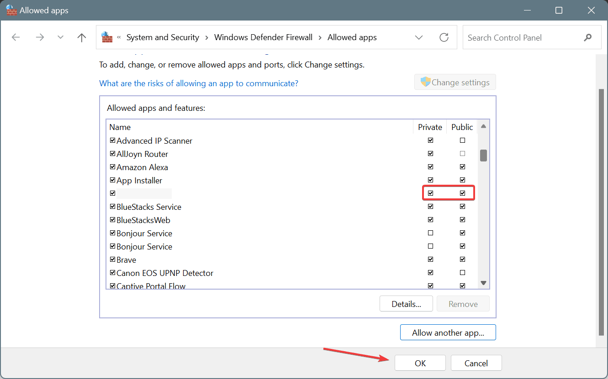Click the search magnifier icon
This screenshot has width=608, height=379.
point(588,37)
